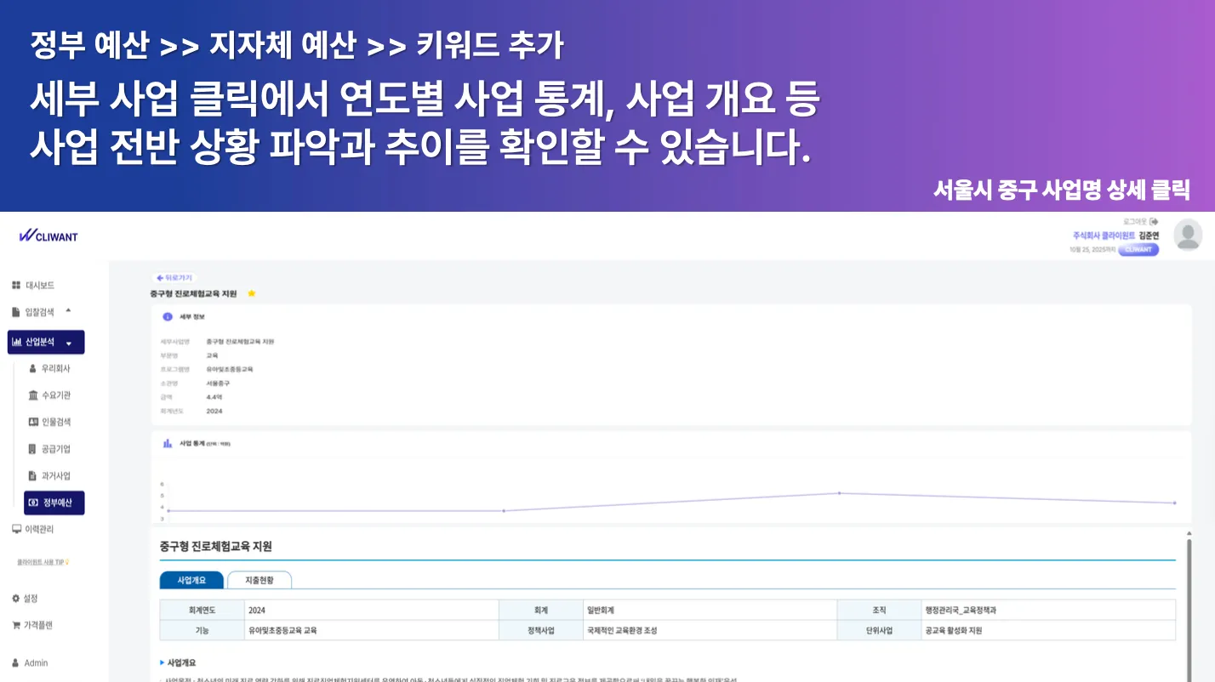Image resolution: width=1215 pixels, height=682 pixels.
Task: Open 수요기관 via its institution icon
Action: (x=33, y=395)
